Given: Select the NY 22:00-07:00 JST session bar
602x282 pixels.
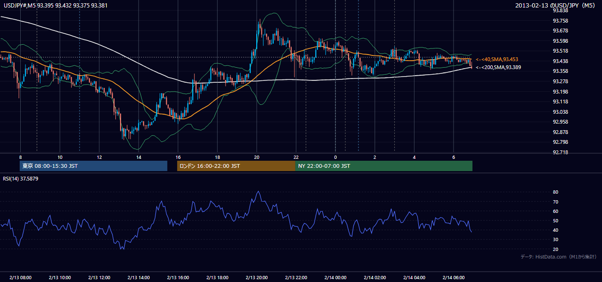Looking at the screenshot, I should coord(384,166).
